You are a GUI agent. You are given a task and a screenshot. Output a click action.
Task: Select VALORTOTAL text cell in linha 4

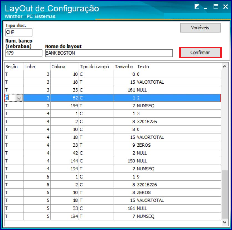click(x=178, y=137)
